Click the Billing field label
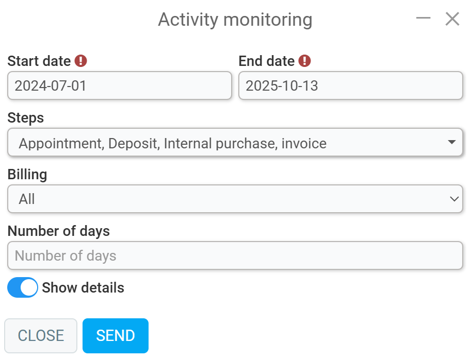The image size is (472, 359). 27,174
